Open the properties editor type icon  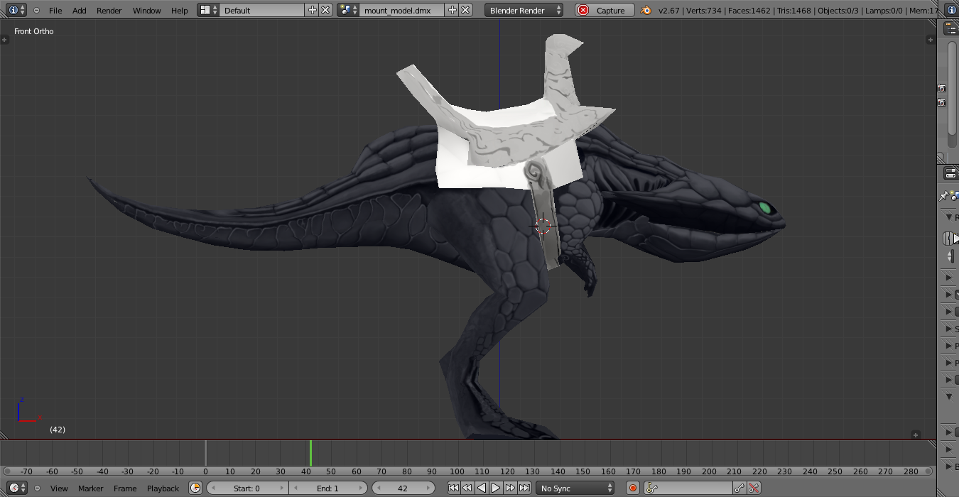950,173
